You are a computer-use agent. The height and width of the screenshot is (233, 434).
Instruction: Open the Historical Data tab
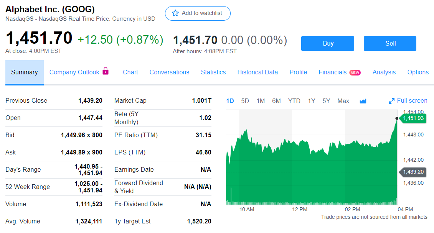(257, 72)
